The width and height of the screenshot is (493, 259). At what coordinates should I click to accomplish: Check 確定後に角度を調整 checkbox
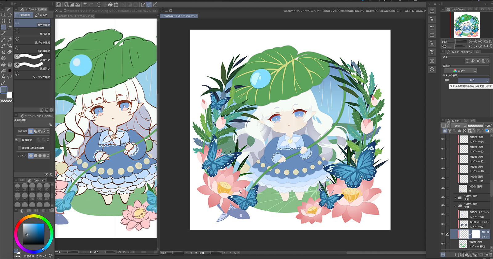click(x=20, y=148)
